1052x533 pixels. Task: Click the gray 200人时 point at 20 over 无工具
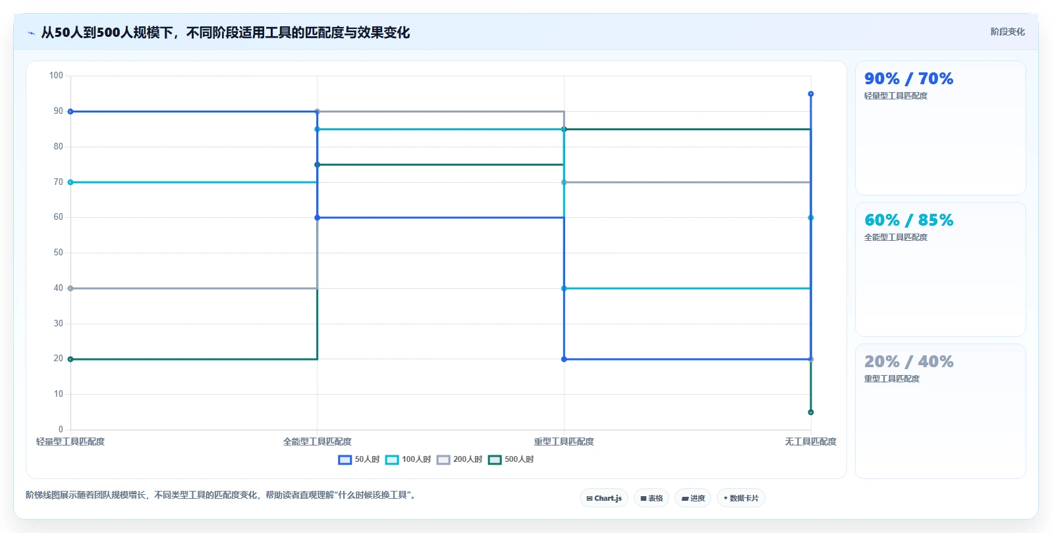point(811,359)
